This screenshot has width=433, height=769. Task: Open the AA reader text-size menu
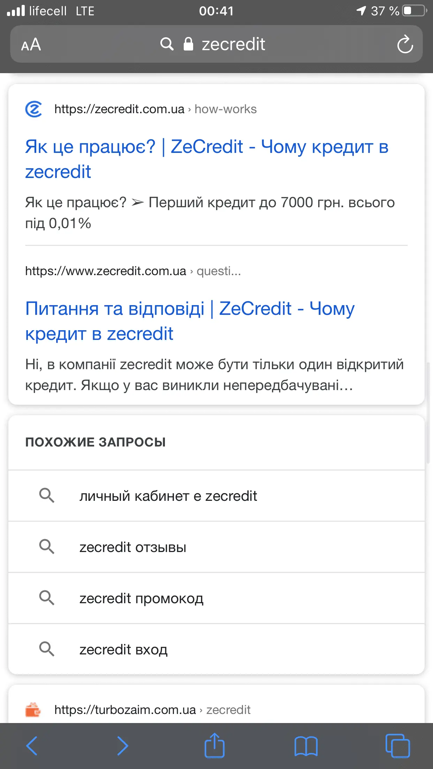tap(31, 45)
